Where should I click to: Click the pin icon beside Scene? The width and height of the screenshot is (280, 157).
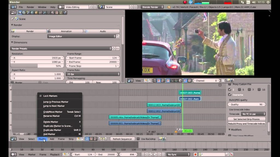click(12, 19)
